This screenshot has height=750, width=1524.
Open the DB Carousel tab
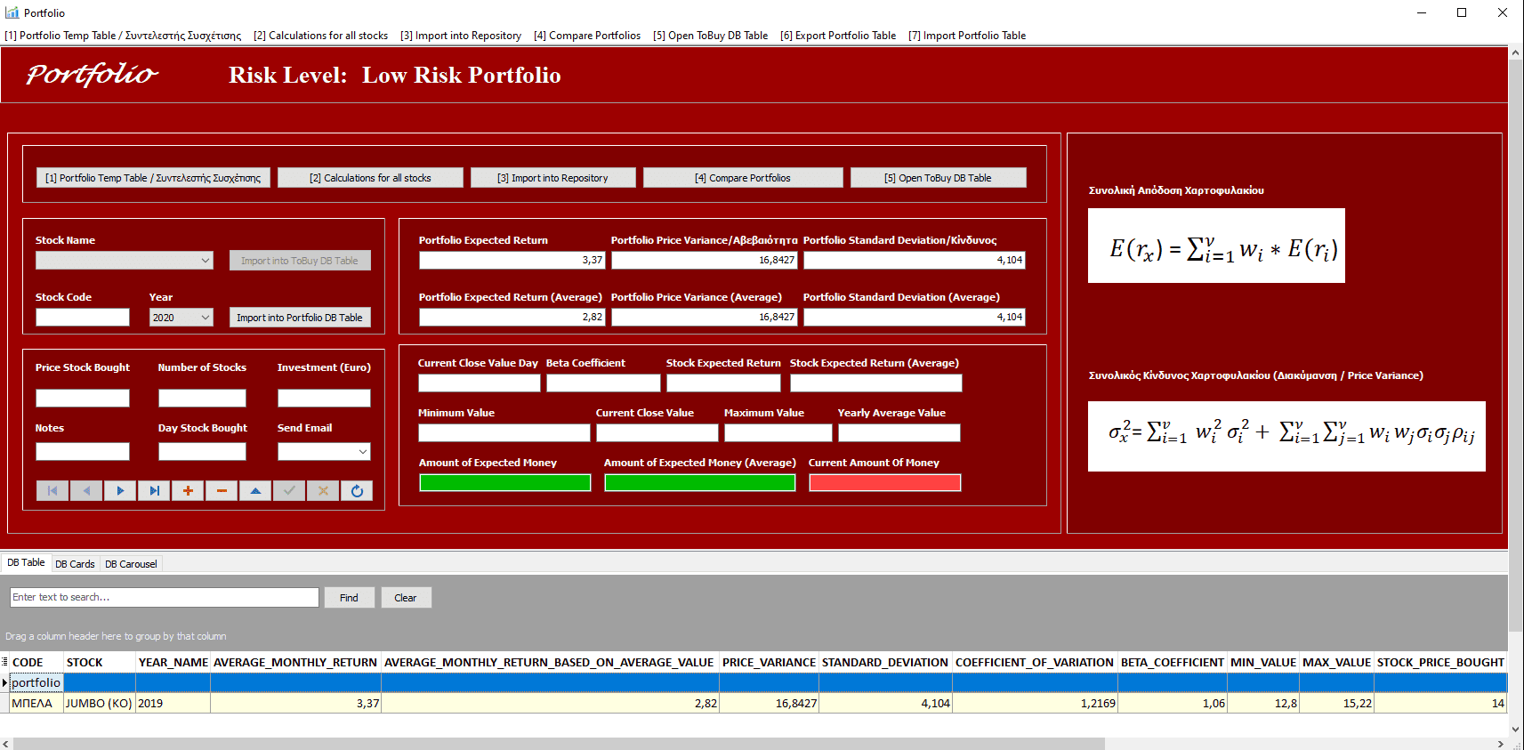[131, 564]
